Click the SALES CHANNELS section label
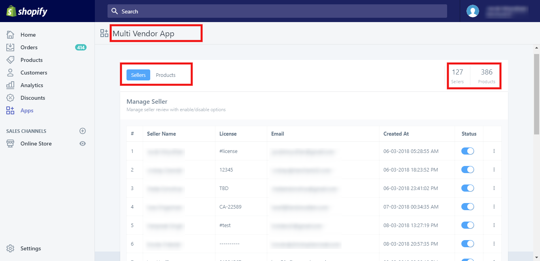This screenshot has width=540, height=261. coord(26,131)
